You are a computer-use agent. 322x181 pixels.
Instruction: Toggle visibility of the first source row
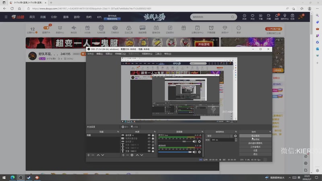[x=149, y=135]
